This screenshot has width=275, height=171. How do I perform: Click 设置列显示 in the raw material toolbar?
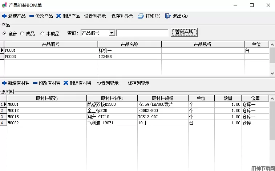[x=108, y=83]
